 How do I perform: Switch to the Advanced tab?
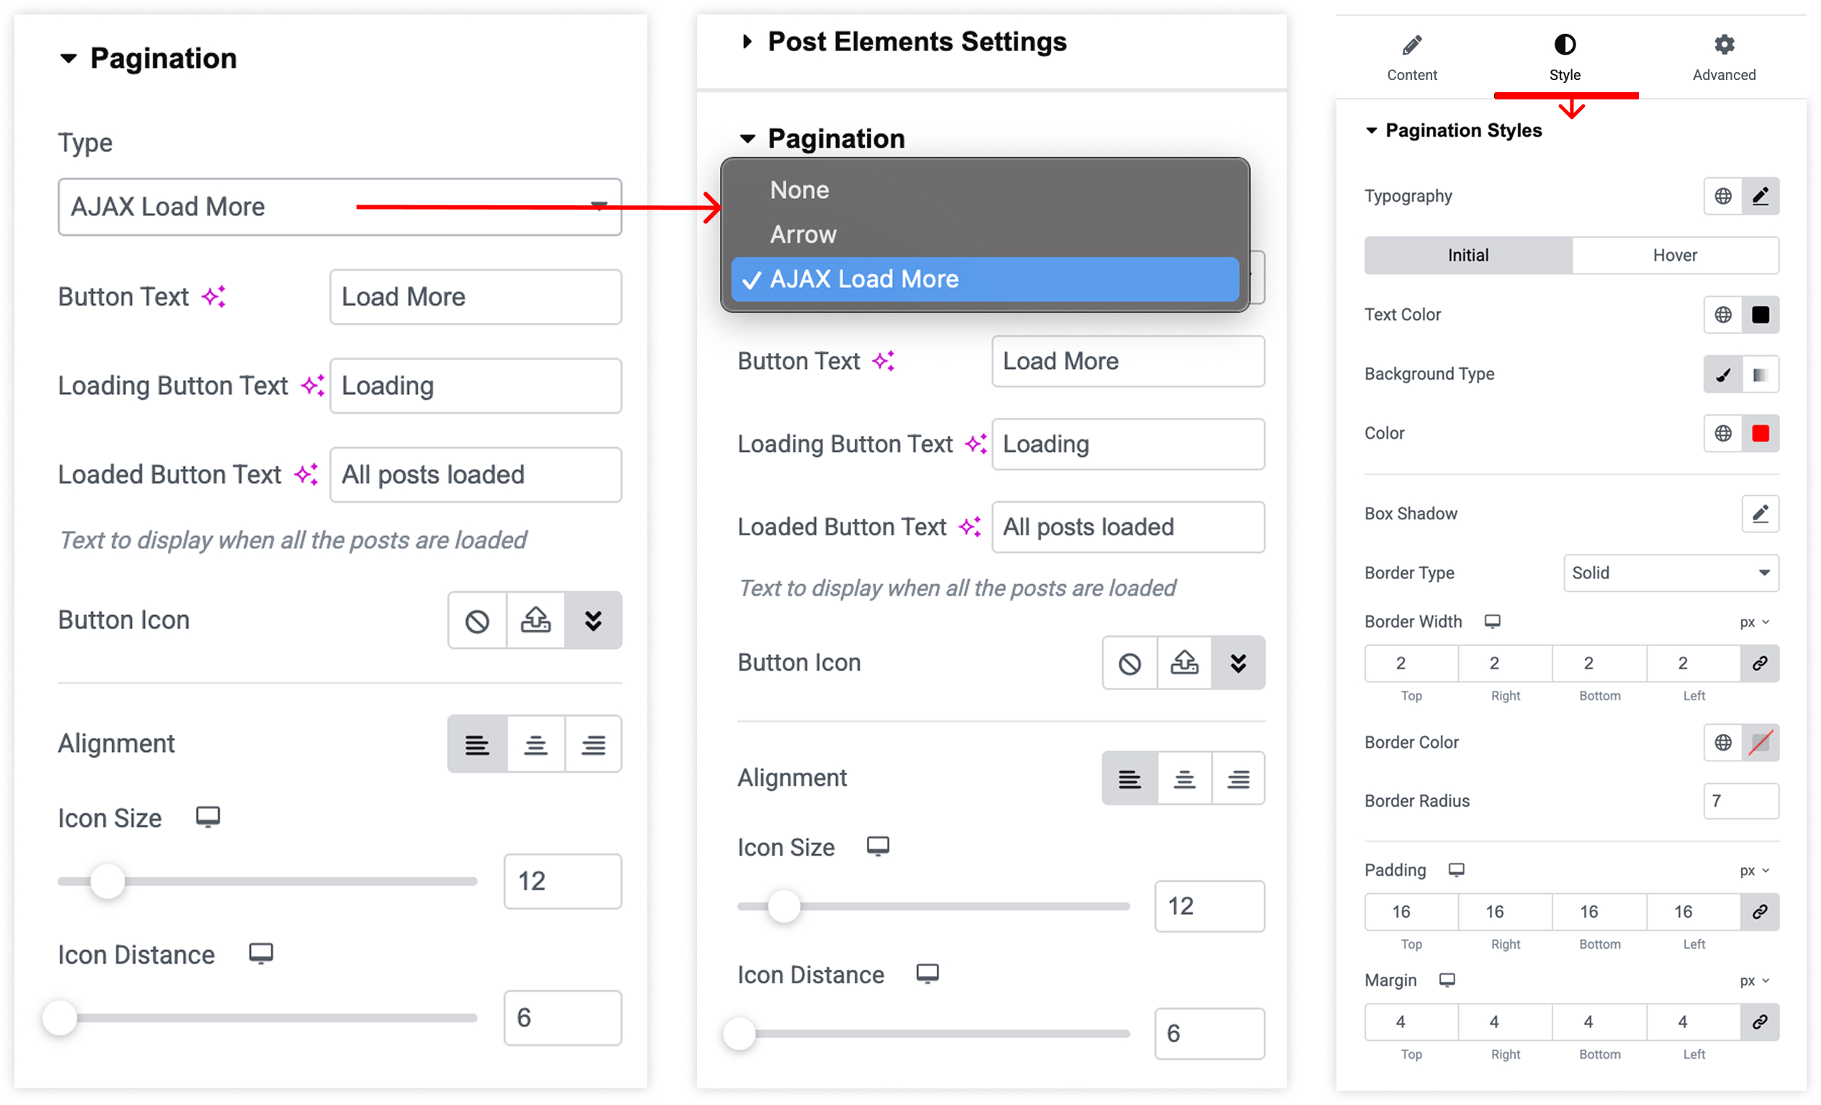(1724, 57)
